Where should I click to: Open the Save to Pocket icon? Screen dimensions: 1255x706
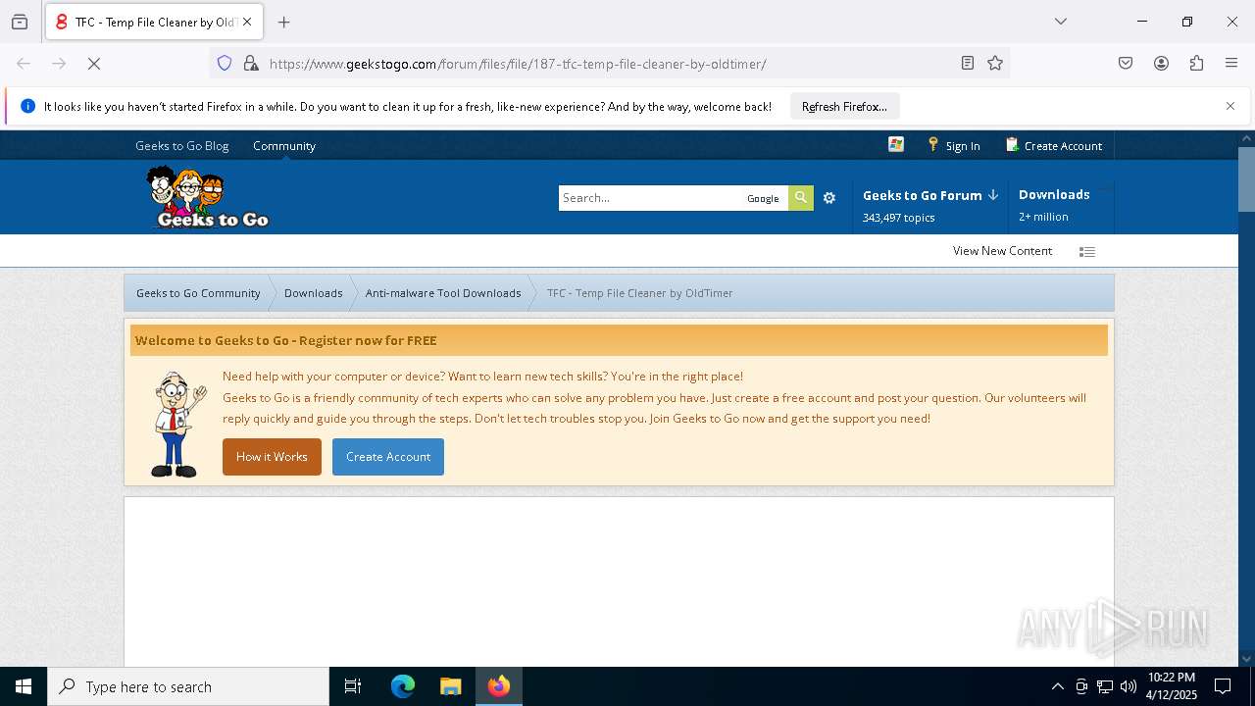tap(1126, 64)
